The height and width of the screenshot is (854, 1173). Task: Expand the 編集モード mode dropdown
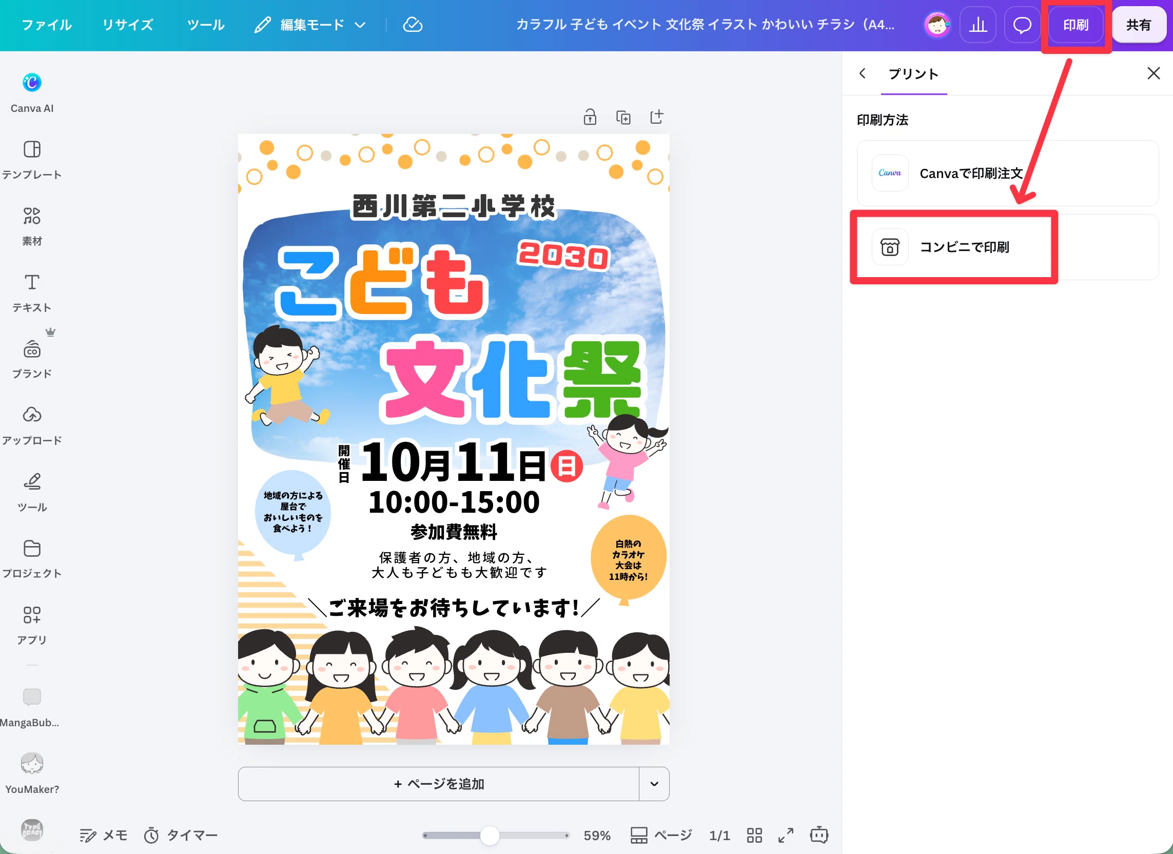pyautogui.click(x=310, y=25)
